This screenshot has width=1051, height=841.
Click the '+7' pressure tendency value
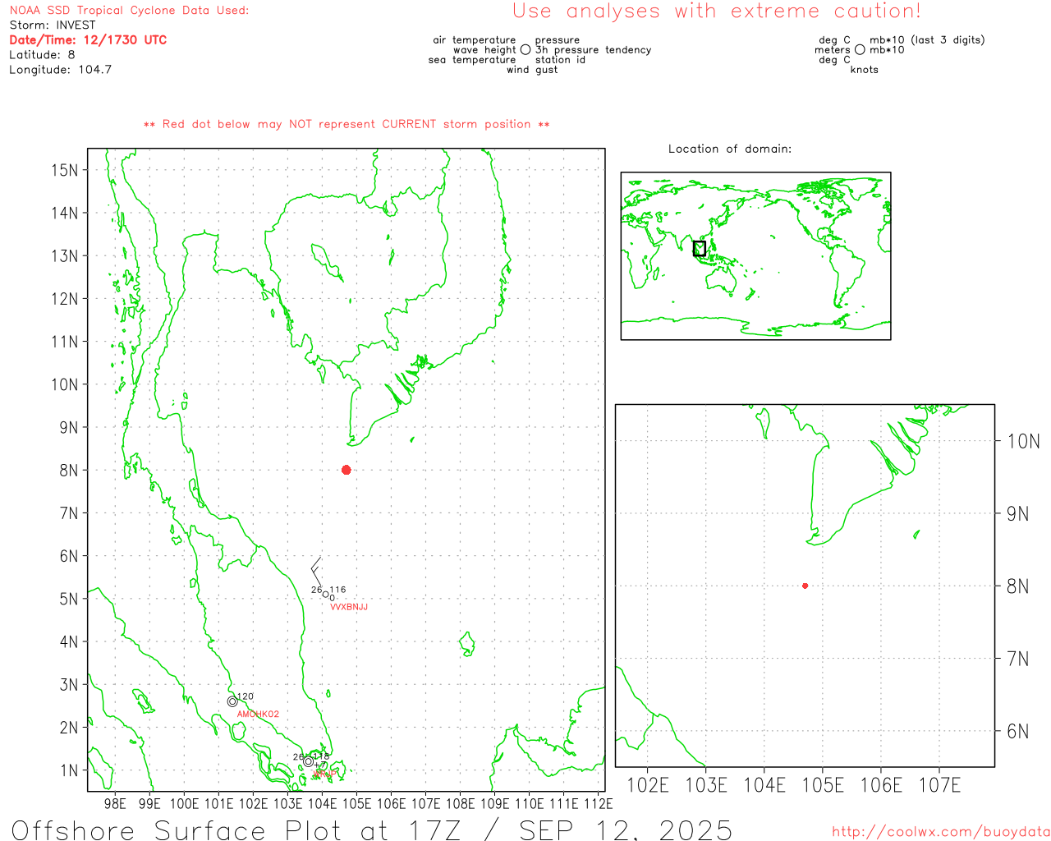(320, 765)
